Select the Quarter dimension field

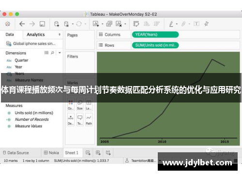coord(21,60)
